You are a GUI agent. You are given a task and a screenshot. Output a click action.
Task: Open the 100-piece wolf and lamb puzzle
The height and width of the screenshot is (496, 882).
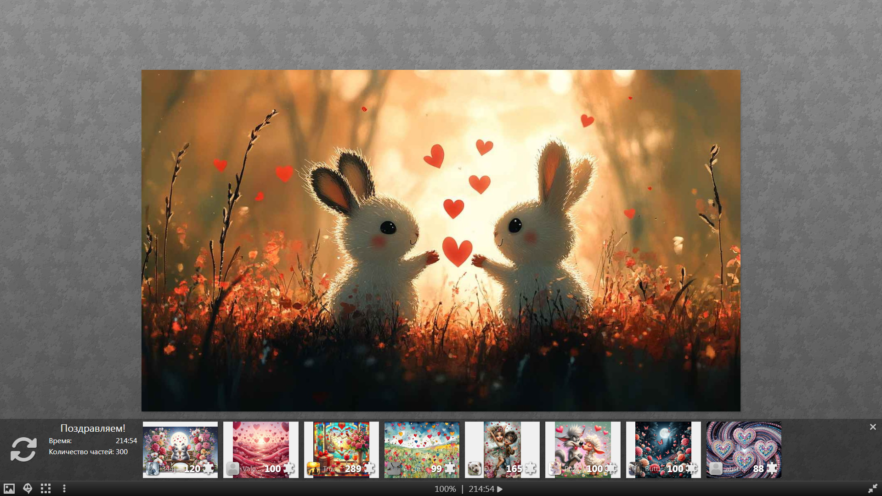click(582, 445)
